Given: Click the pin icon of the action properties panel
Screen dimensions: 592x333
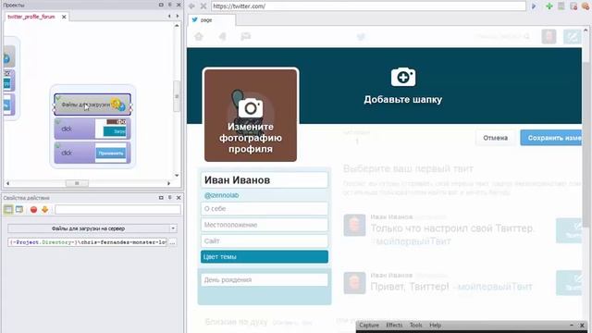Looking at the screenshot, I should pos(170,197).
